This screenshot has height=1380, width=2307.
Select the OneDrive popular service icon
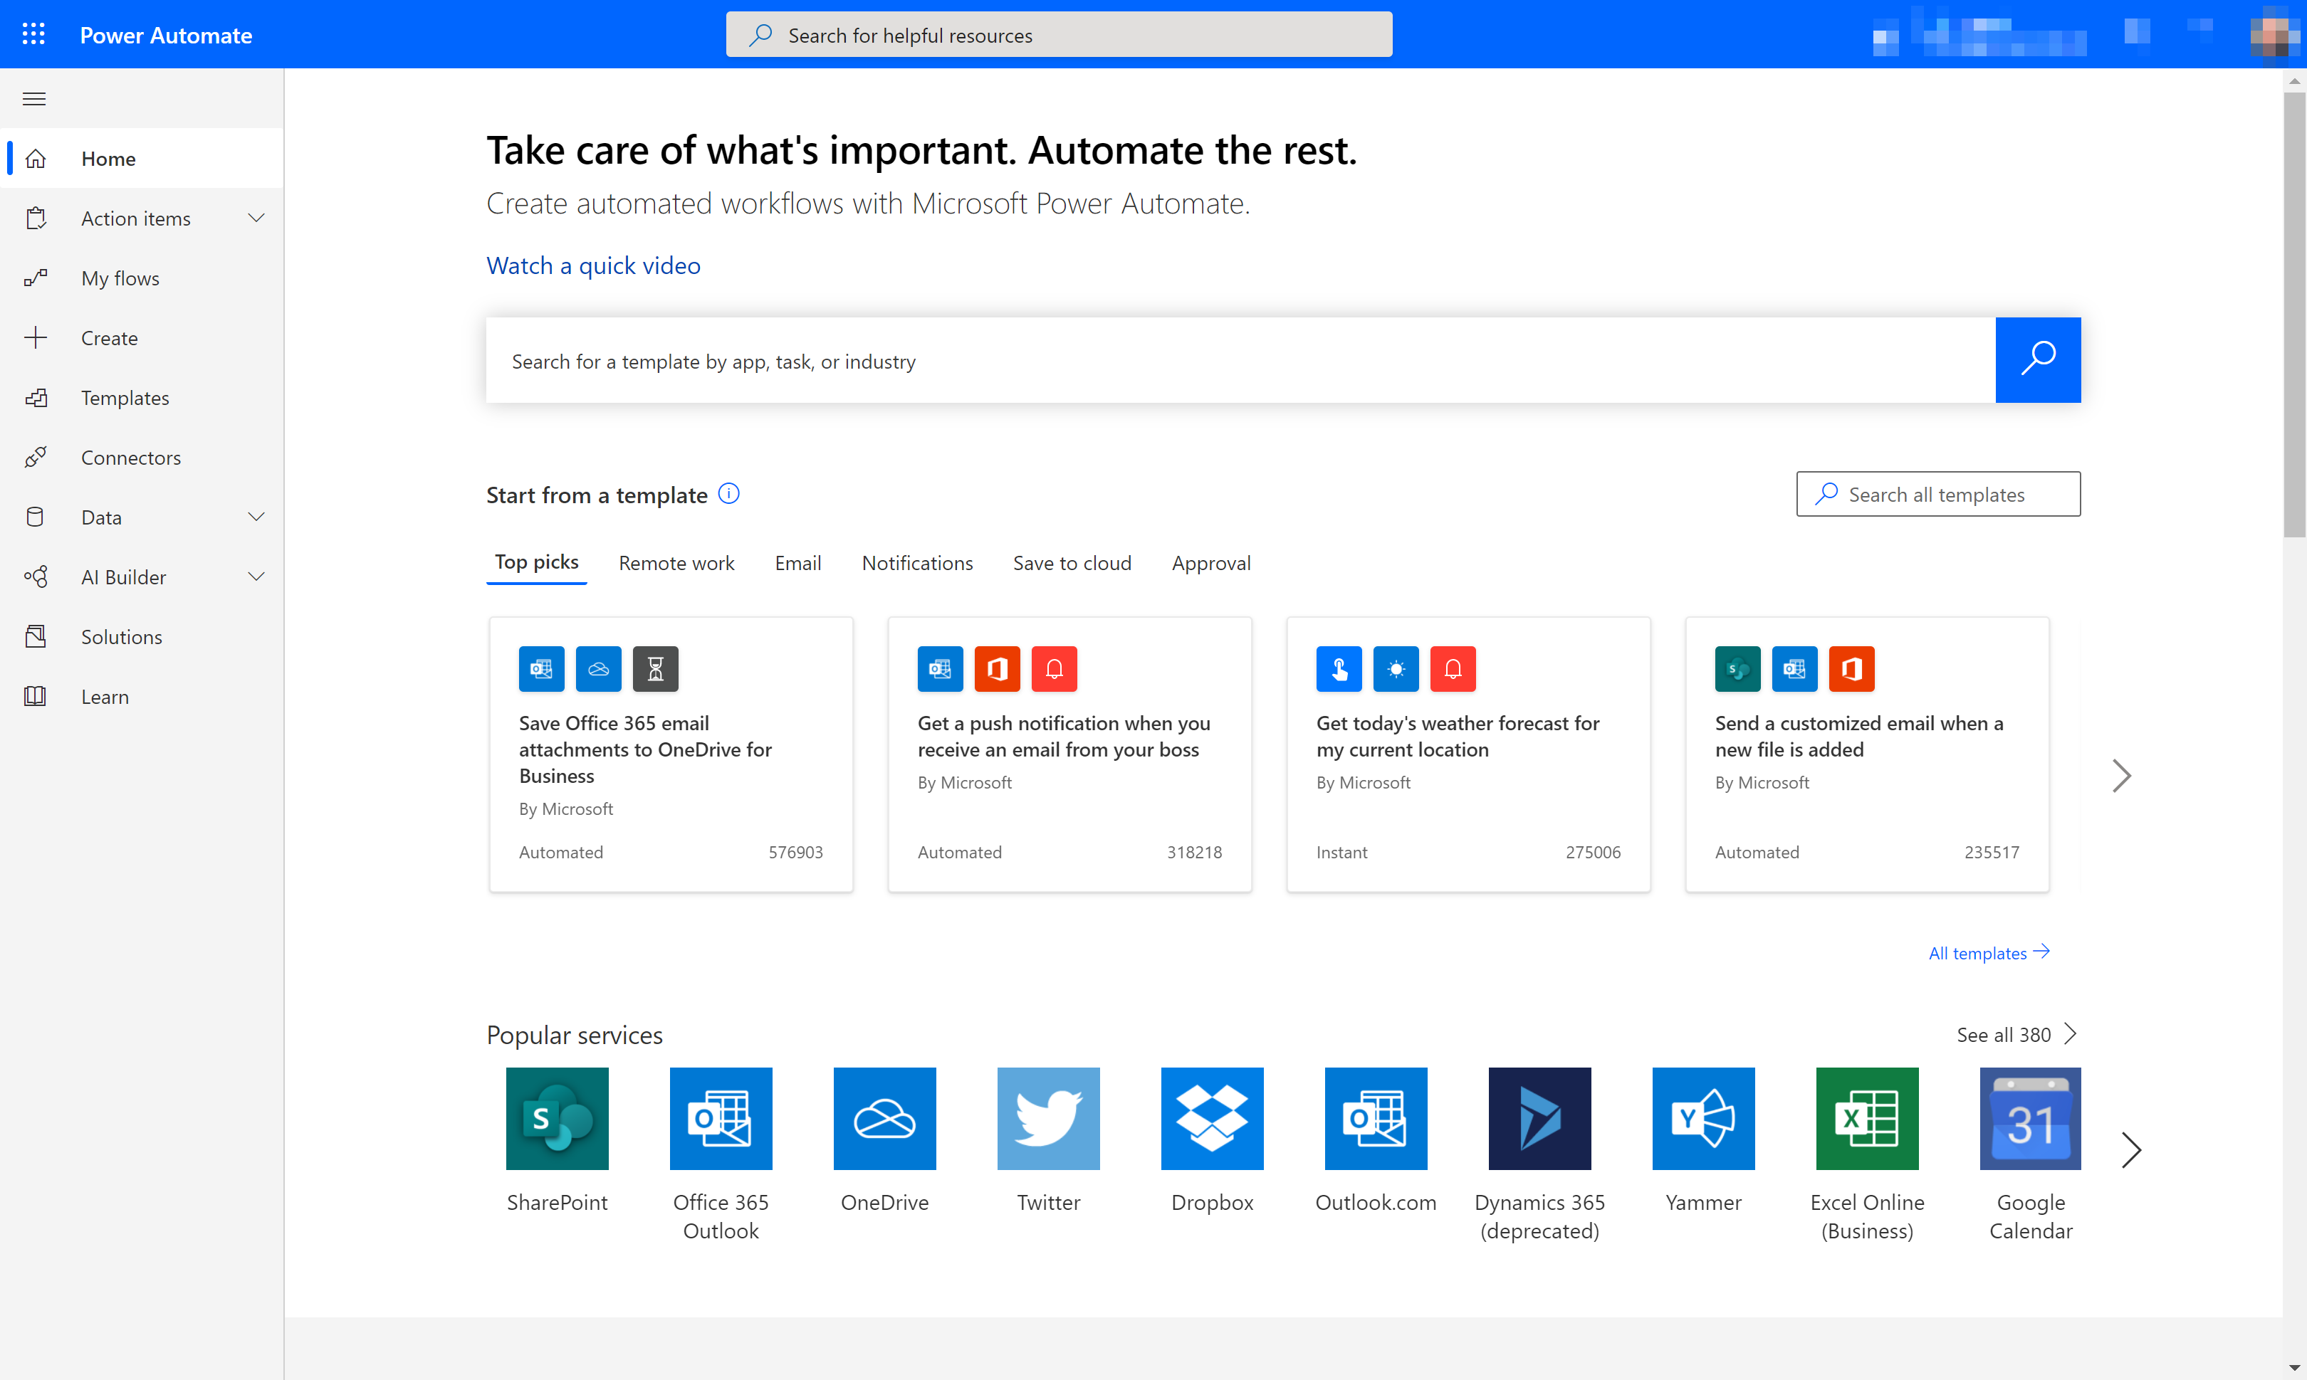[x=884, y=1117]
